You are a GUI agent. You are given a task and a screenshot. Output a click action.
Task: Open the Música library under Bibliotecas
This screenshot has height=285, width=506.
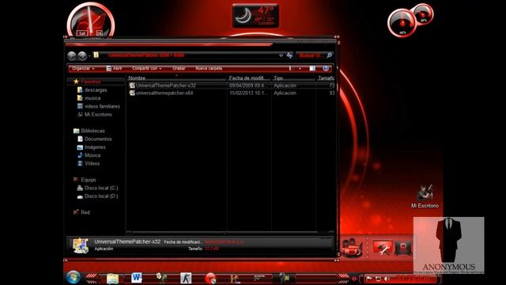pos(93,155)
